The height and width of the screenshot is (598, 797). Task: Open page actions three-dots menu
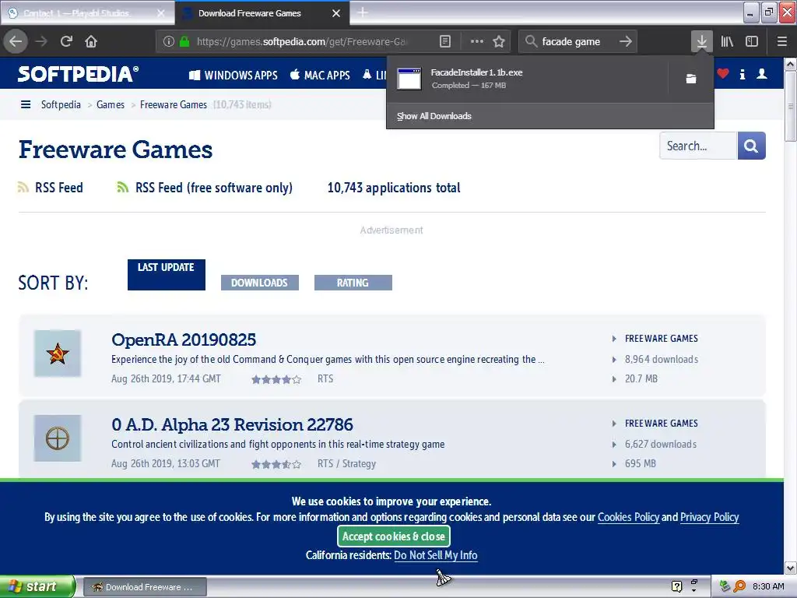pos(477,41)
